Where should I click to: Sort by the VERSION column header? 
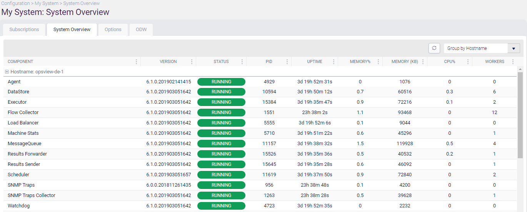(168, 61)
